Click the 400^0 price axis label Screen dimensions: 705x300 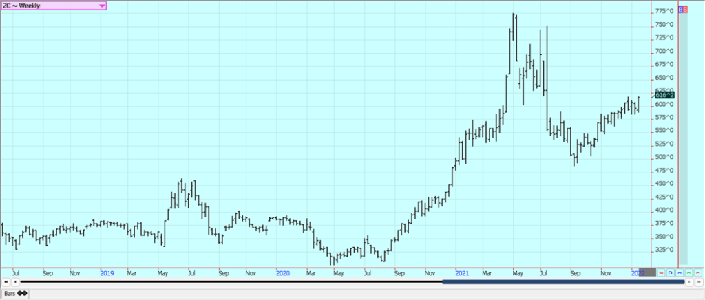664,210
